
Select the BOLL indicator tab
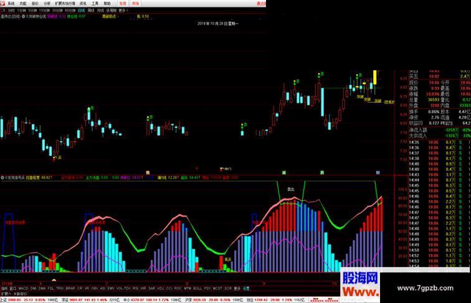(197, 288)
